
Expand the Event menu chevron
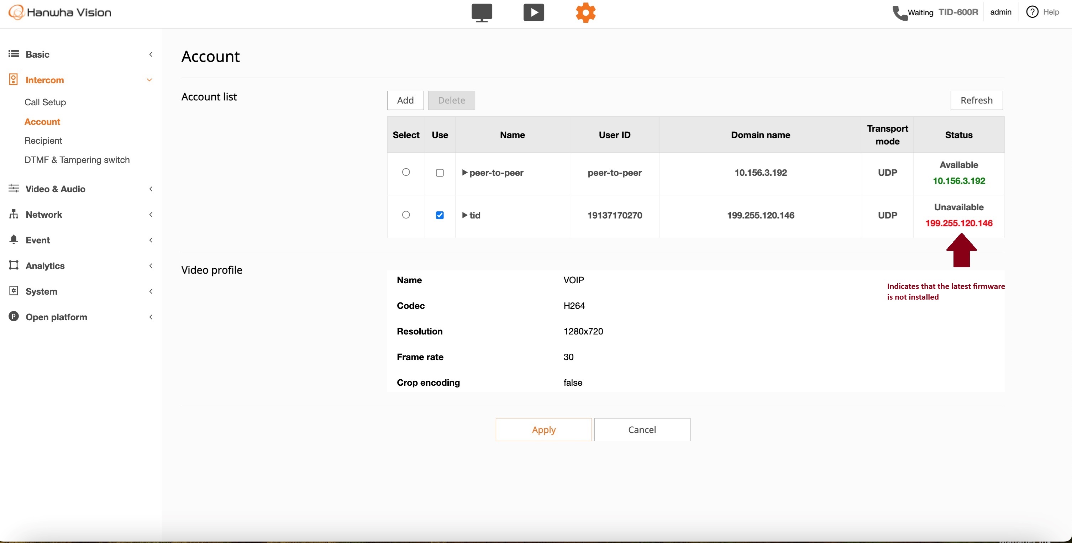pyautogui.click(x=151, y=240)
